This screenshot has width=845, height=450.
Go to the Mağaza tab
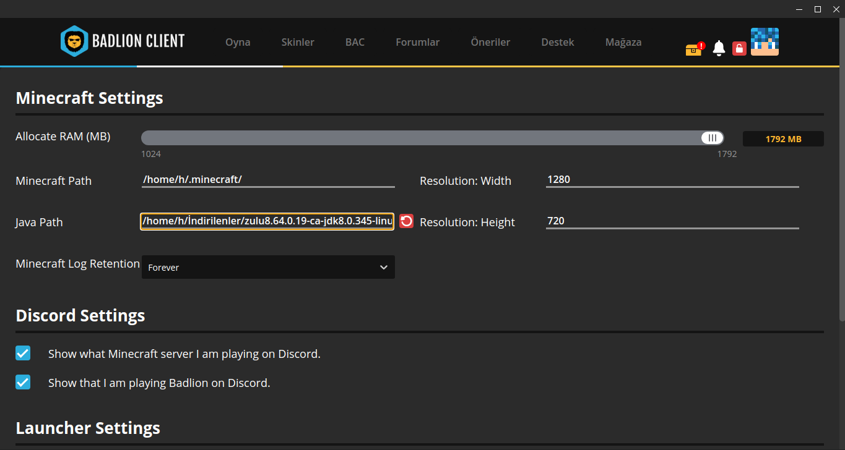click(x=623, y=42)
